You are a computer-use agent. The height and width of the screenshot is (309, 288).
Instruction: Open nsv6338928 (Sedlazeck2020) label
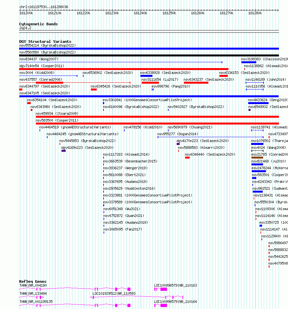pyautogui.click(x=165, y=73)
